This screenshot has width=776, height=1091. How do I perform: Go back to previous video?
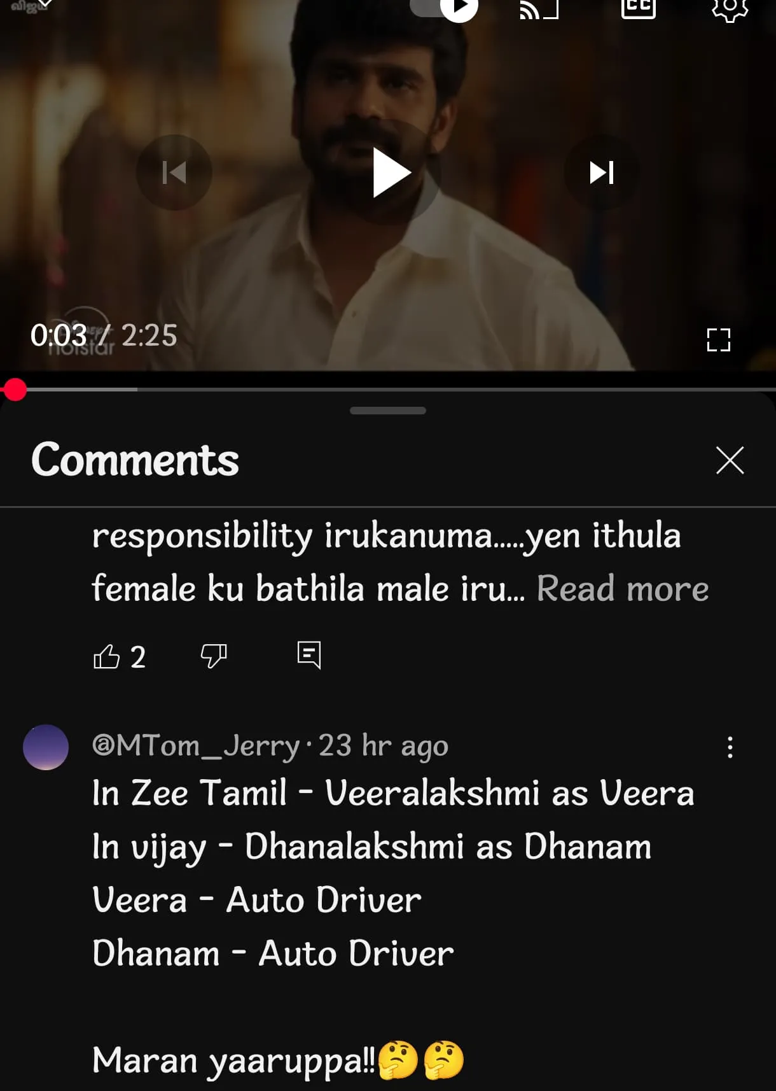pyautogui.click(x=174, y=172)
